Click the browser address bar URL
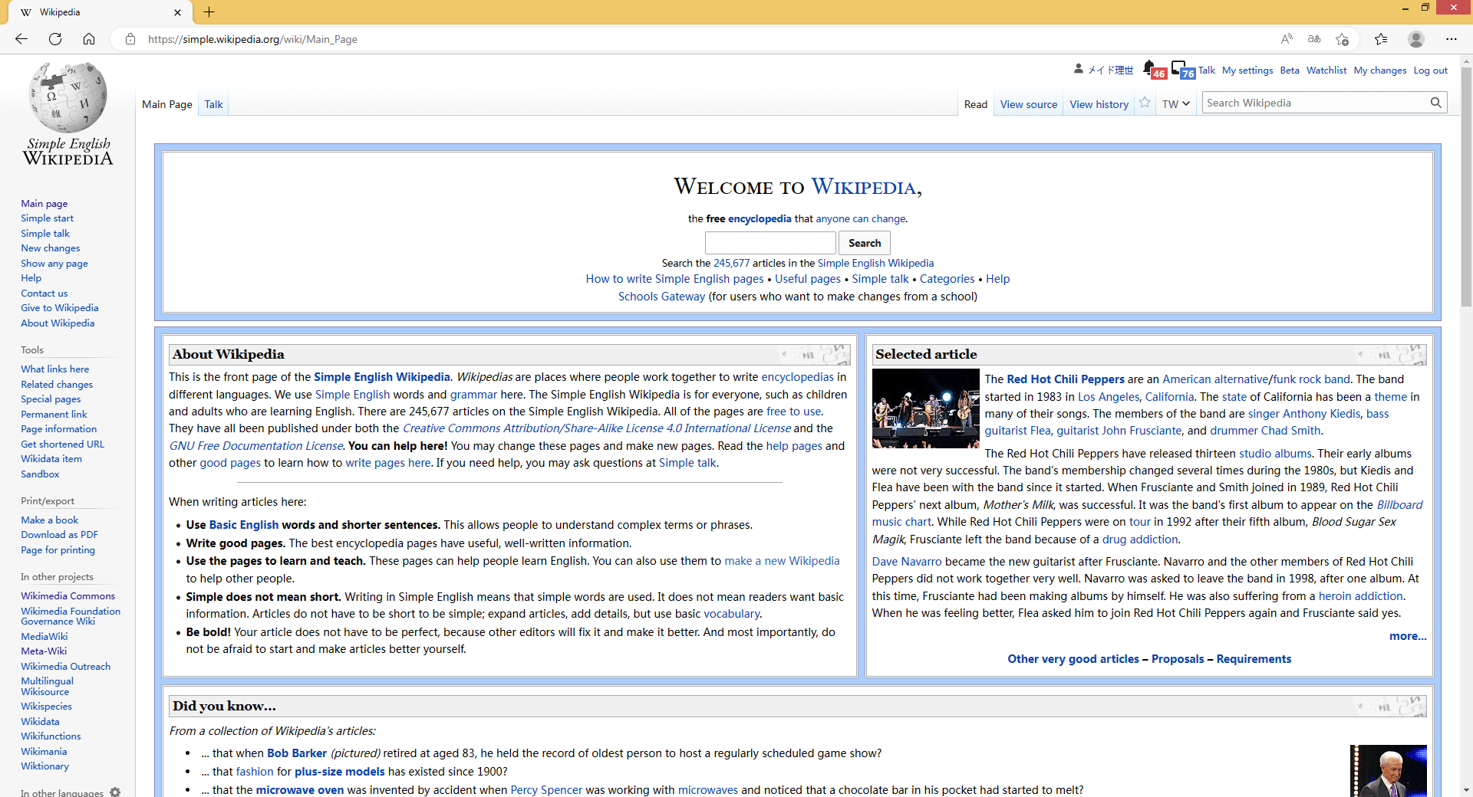Image resolution: width=1473 pixels, height=797 pixels. (x=252, y=39)
